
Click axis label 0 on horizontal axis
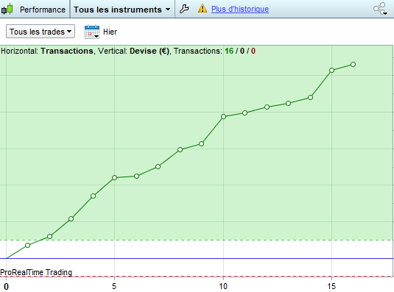7,286
